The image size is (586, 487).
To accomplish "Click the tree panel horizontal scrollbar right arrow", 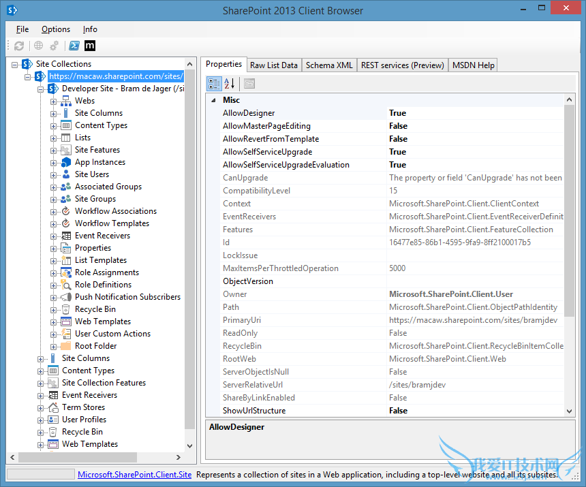I will click(179, 457).
